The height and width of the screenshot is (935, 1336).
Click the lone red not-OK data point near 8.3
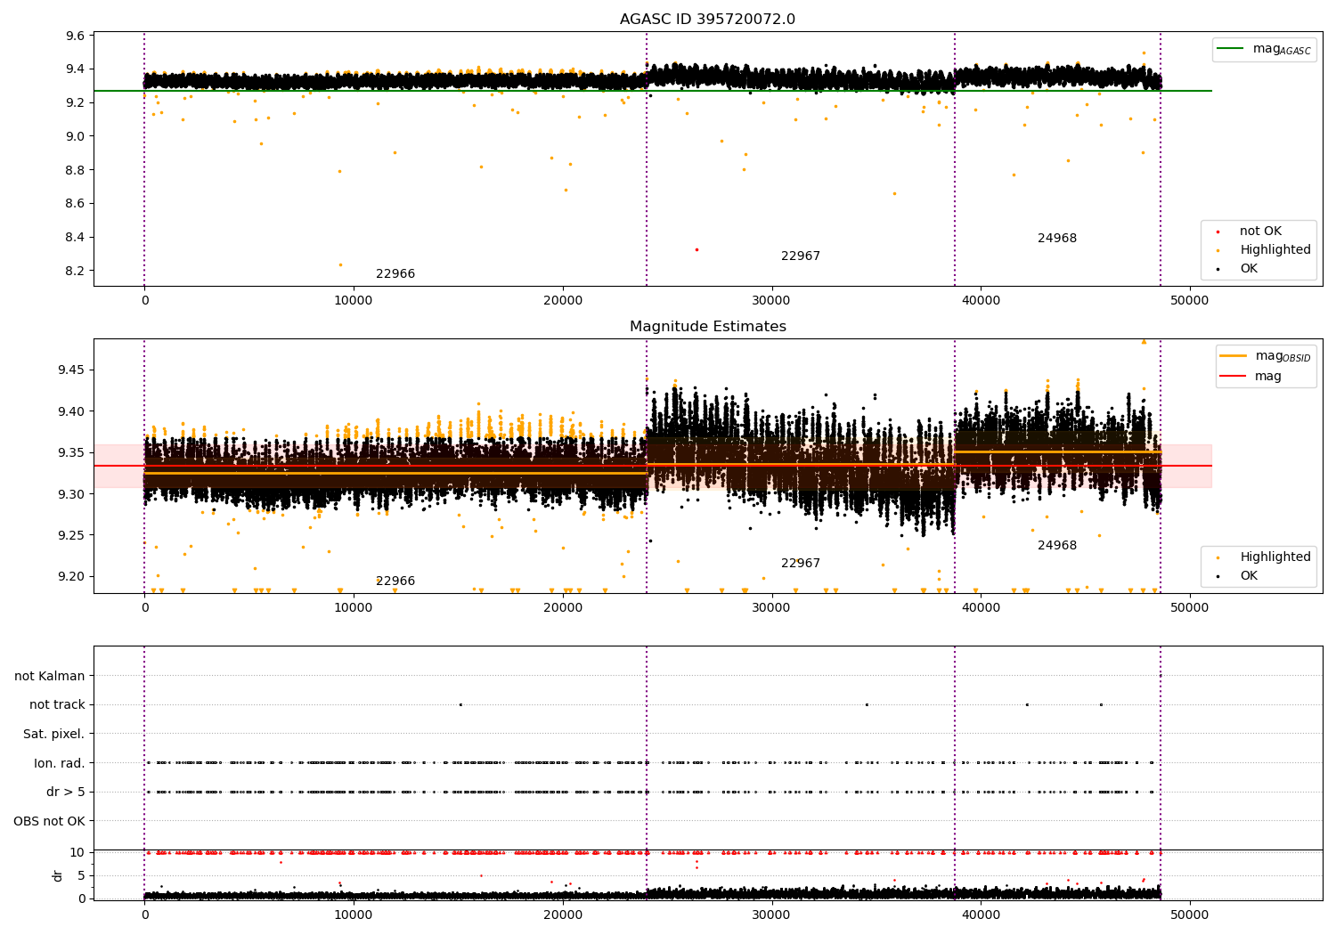(x=697, y=249)
